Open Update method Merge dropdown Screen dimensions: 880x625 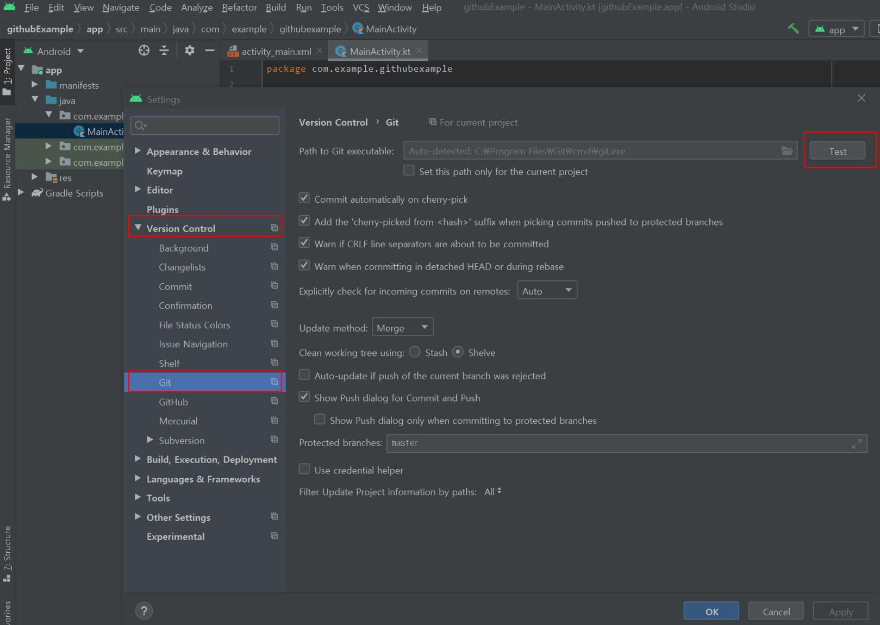pos(402,327)
